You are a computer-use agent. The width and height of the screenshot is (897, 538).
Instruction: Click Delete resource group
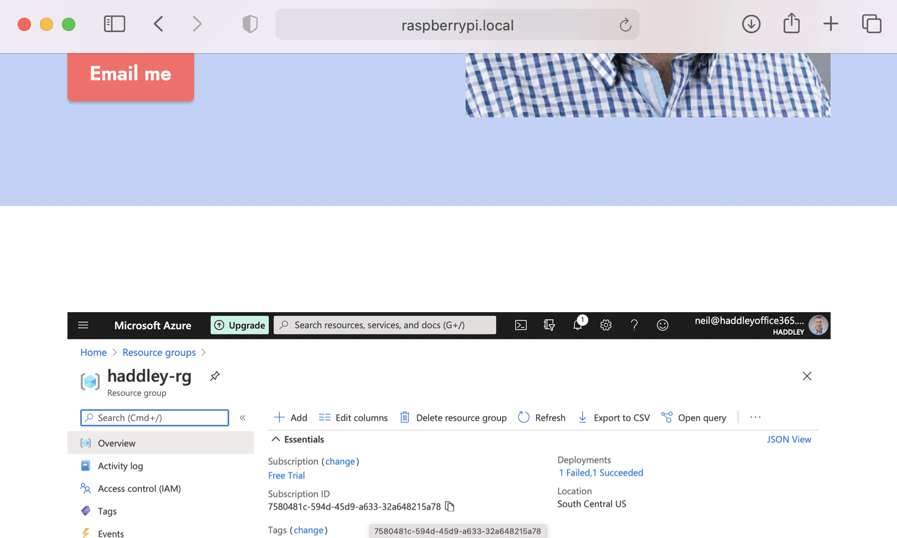coord(453,417)
